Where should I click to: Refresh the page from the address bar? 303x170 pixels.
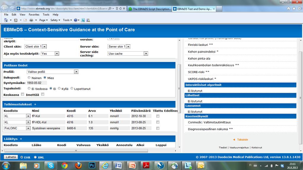coord(120,9)
